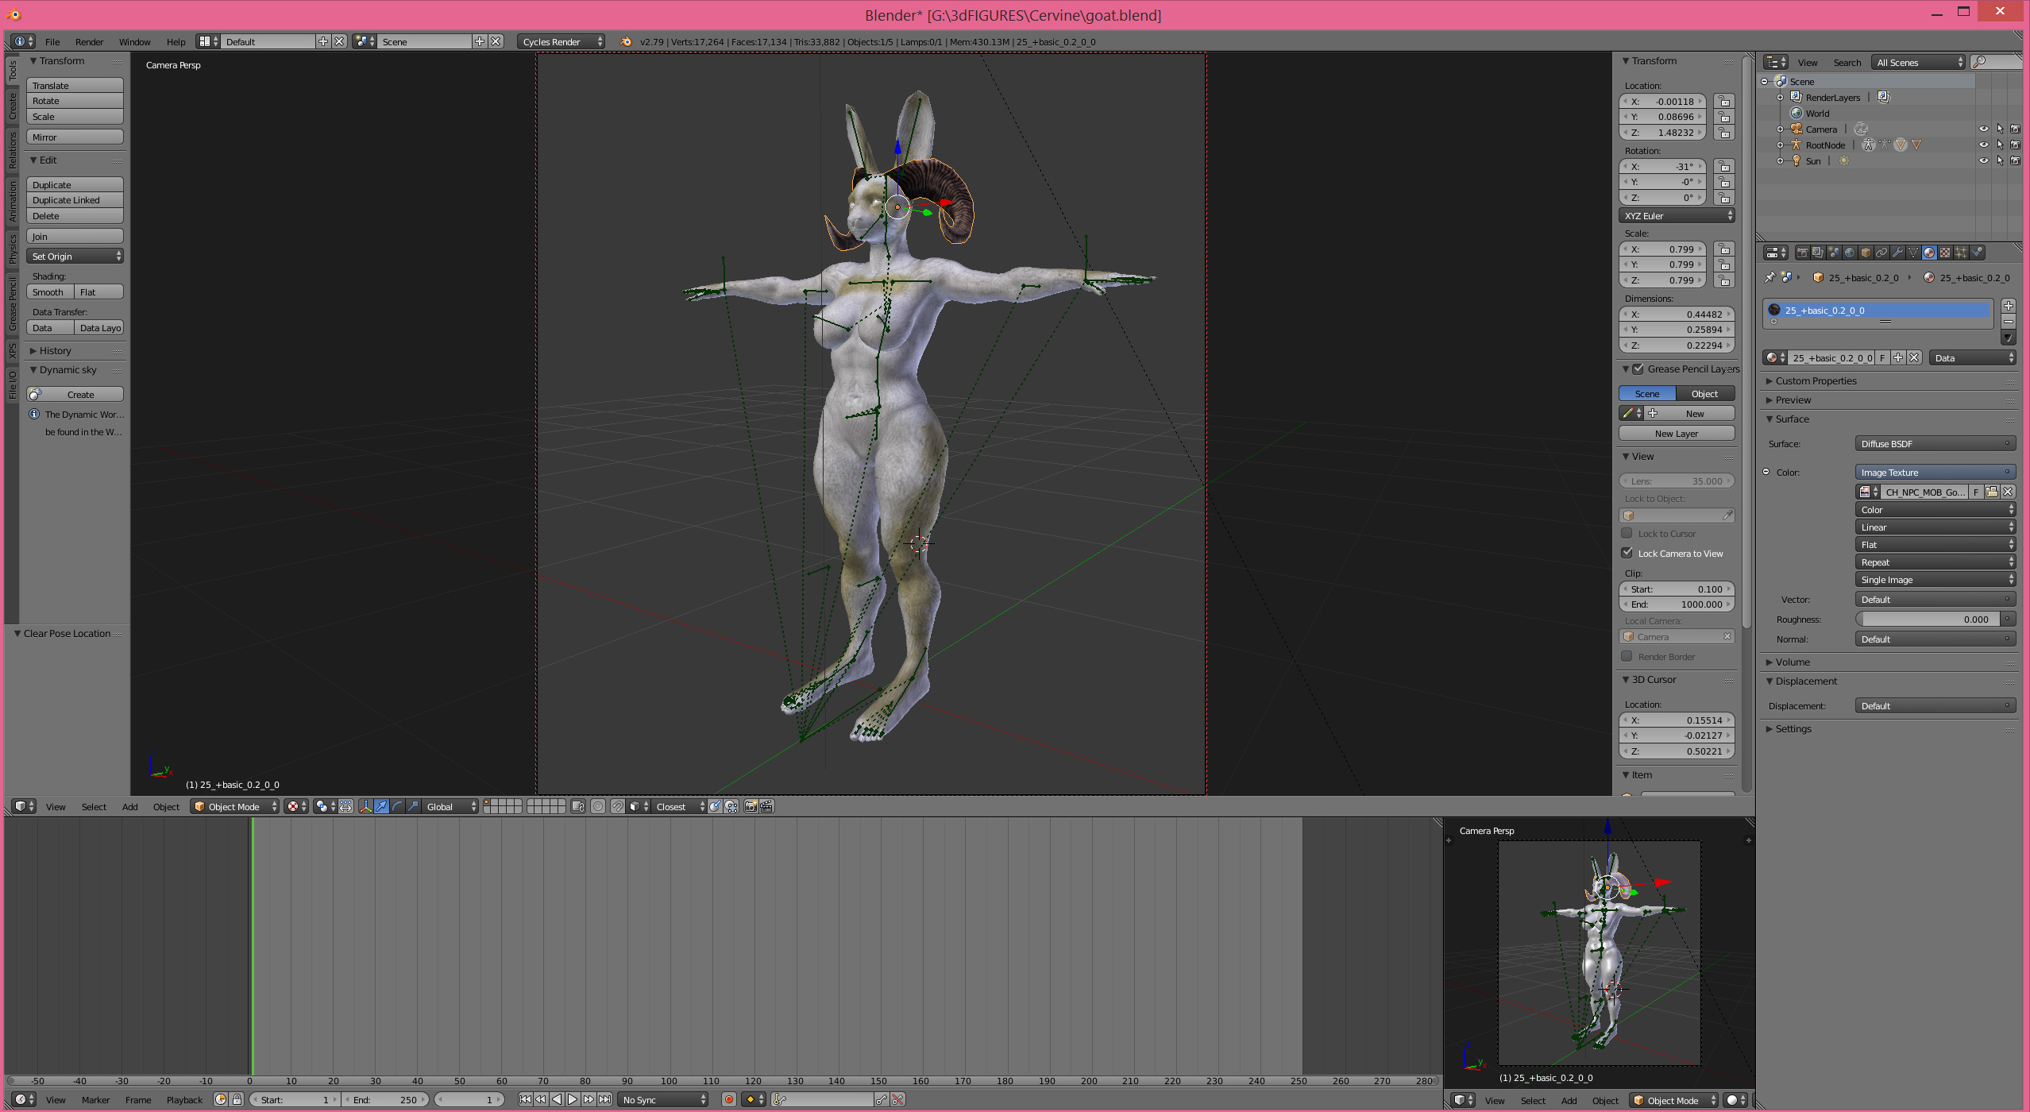
Task: Open the Modifiers wrench properties tab
Action: pos(1897,253)
